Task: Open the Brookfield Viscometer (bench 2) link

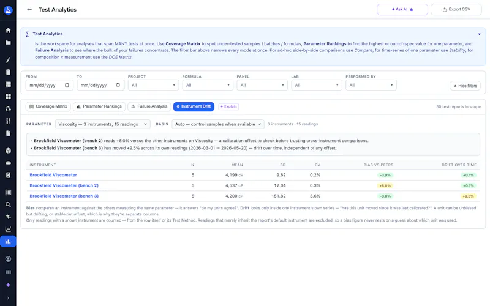Action: 64,185
